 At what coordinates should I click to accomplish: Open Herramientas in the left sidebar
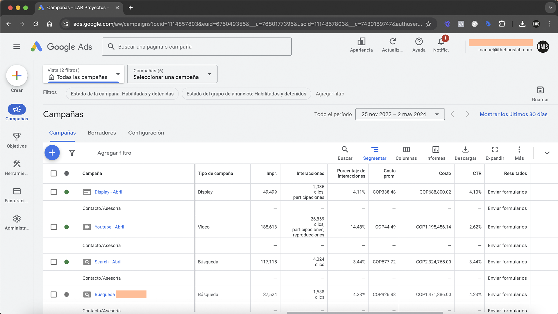tap(17, 164)
